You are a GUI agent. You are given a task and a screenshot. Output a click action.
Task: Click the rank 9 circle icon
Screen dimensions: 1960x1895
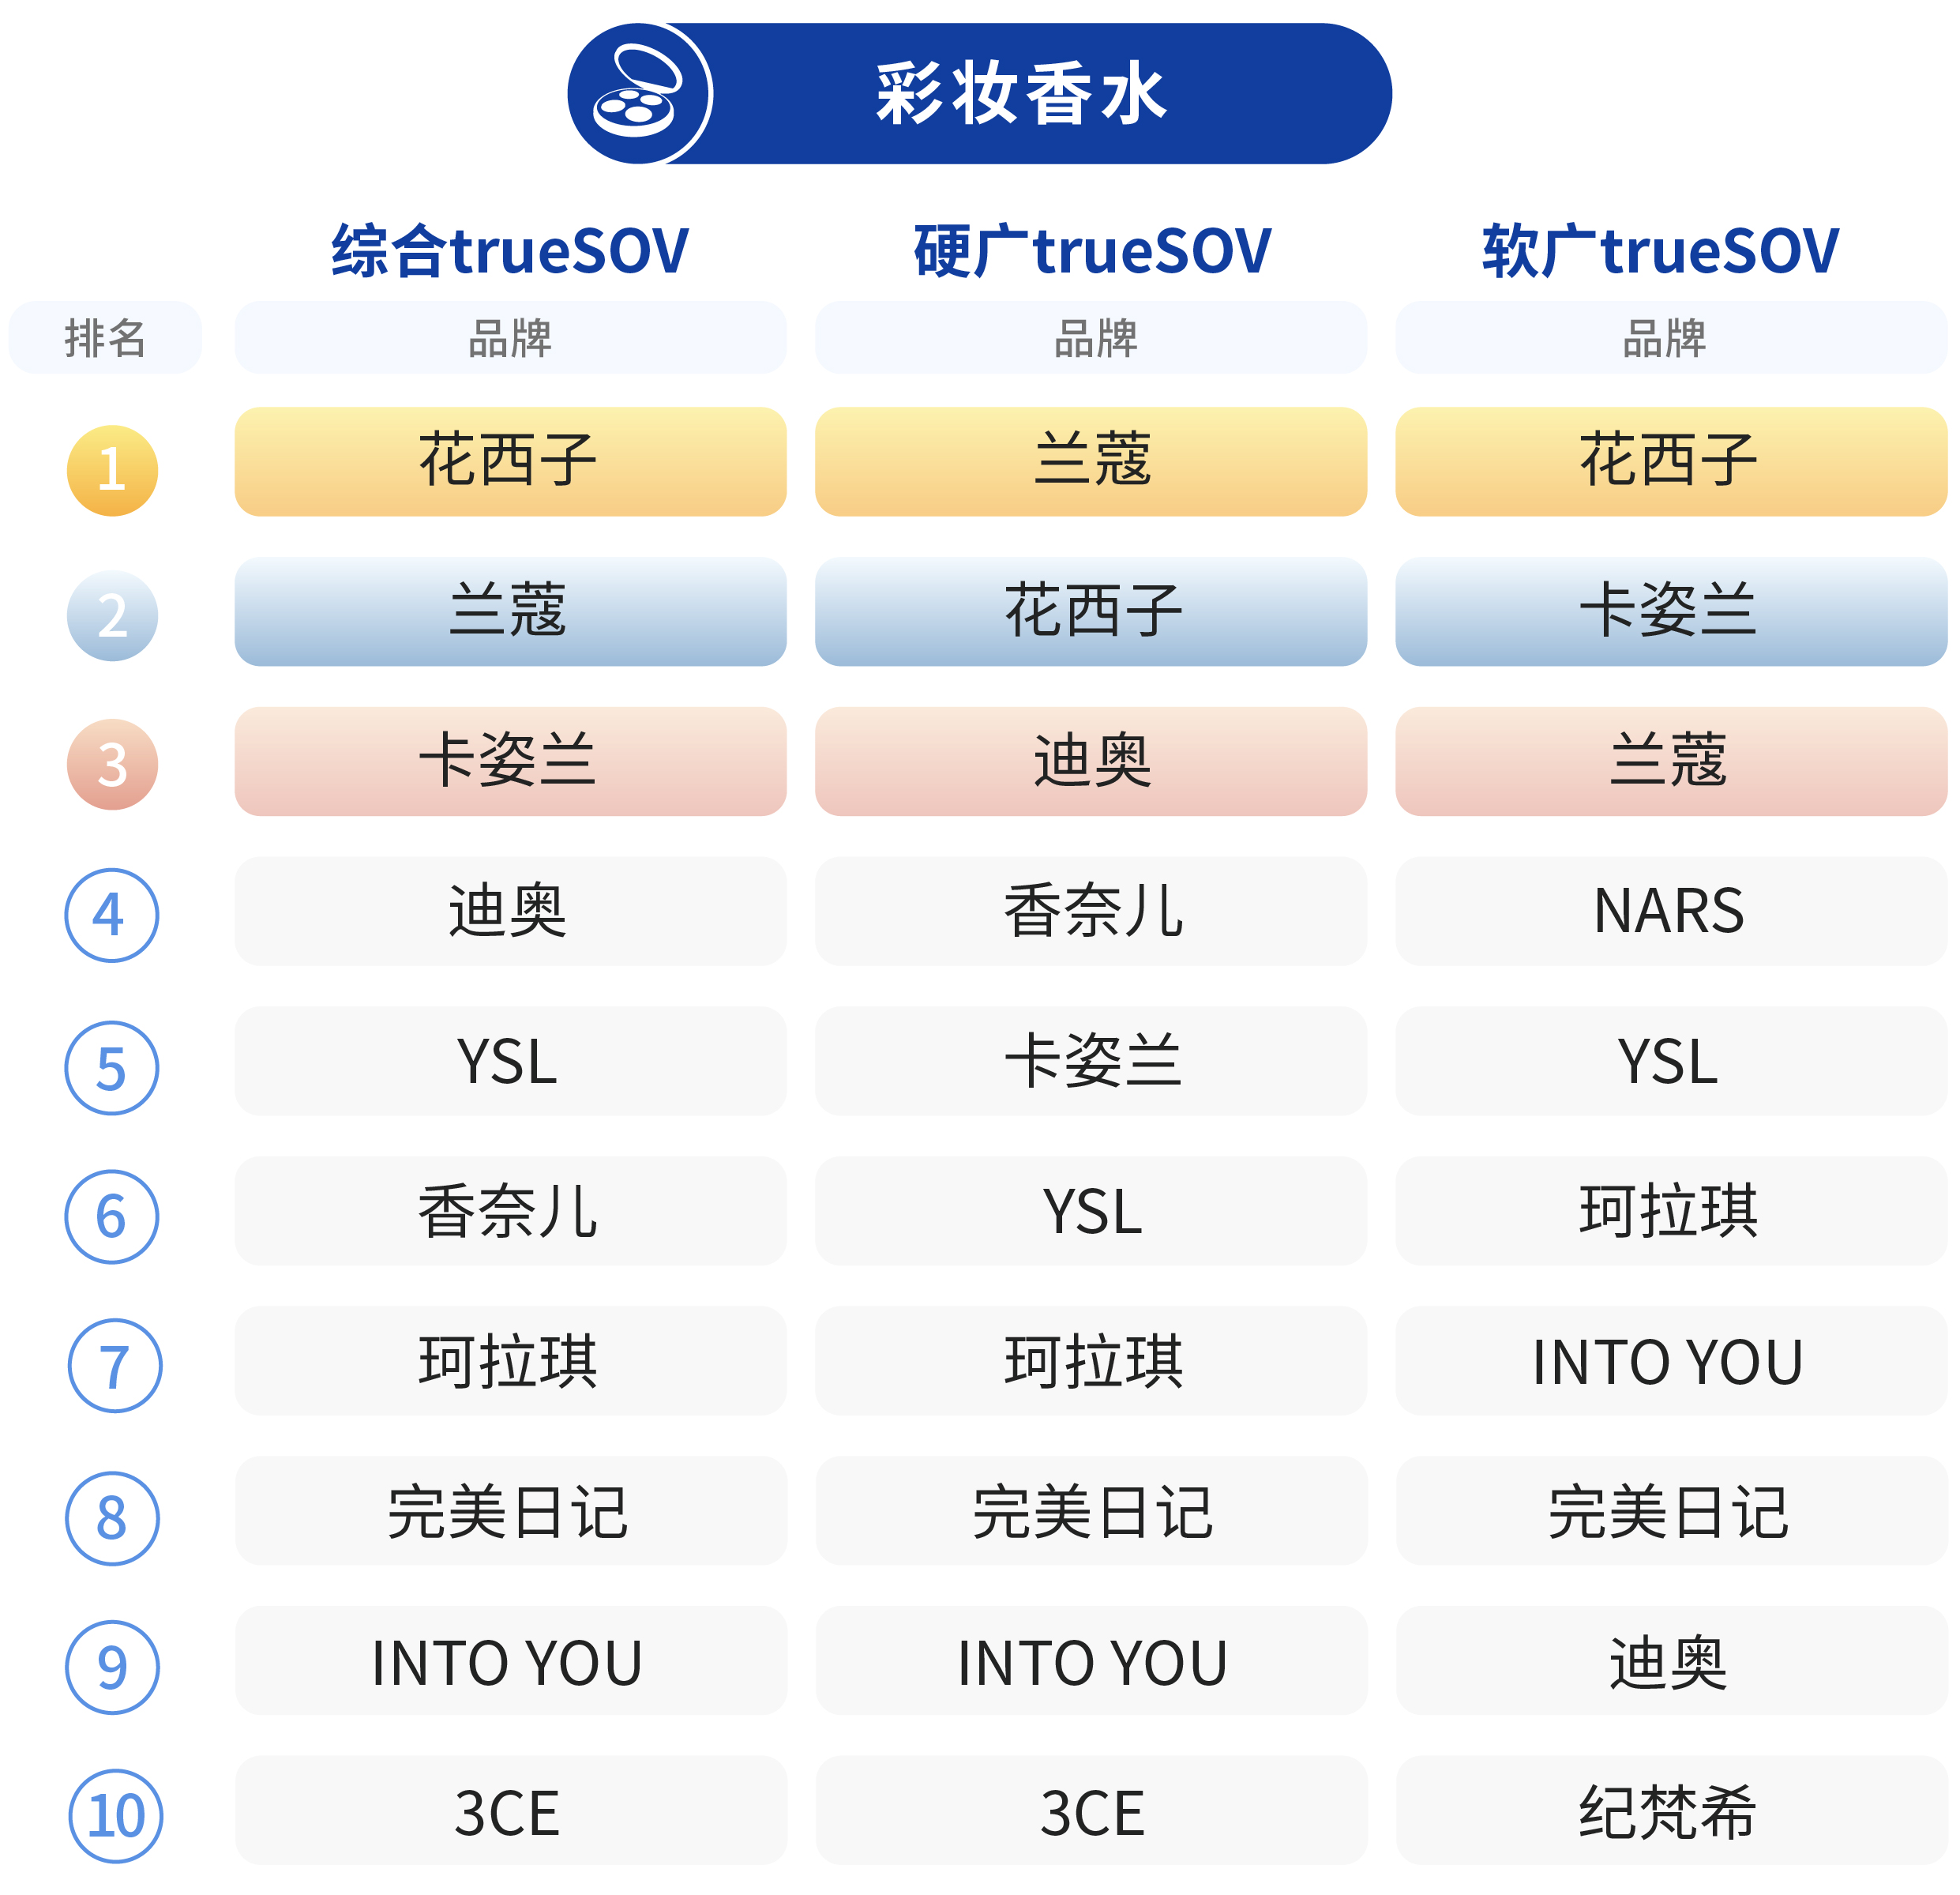[112, 1667]
